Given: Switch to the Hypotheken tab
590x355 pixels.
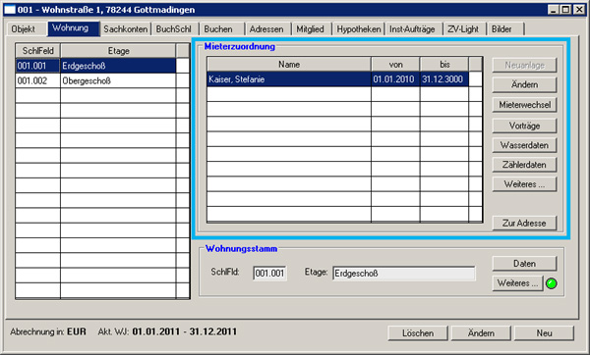Looking at the screenshot, I should pos(359,29).
